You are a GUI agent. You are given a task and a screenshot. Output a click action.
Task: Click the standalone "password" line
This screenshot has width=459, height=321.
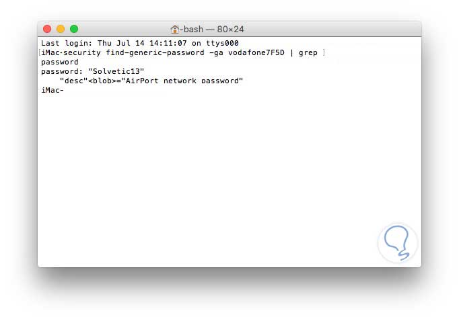[x=60, y=62]
